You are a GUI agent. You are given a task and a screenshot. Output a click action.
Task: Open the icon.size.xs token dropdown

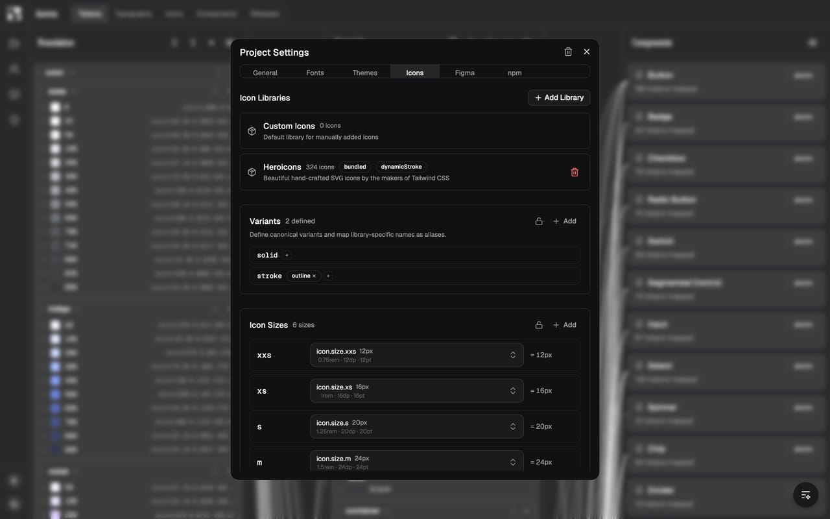417,391
